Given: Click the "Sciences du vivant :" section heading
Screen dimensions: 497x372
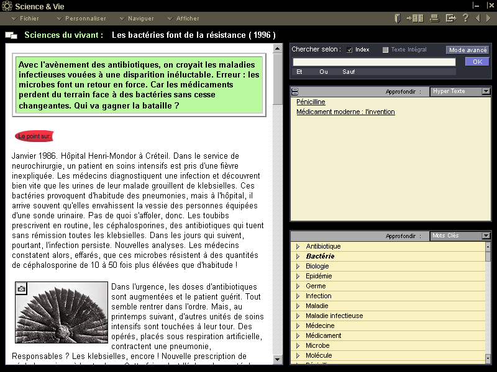Looking at the screenshot, I should click(64, 35).
